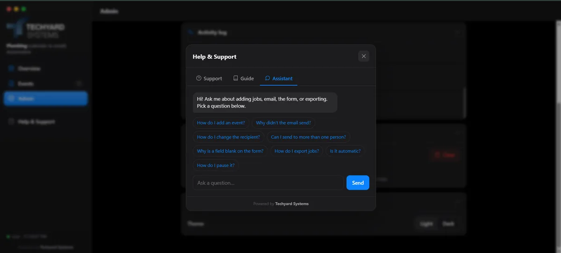Open Help & Support in the sidebar
The image size is (561, 253).
coord(45,122)
